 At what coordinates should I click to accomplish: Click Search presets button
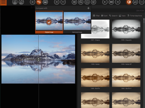tap(113, 15)
